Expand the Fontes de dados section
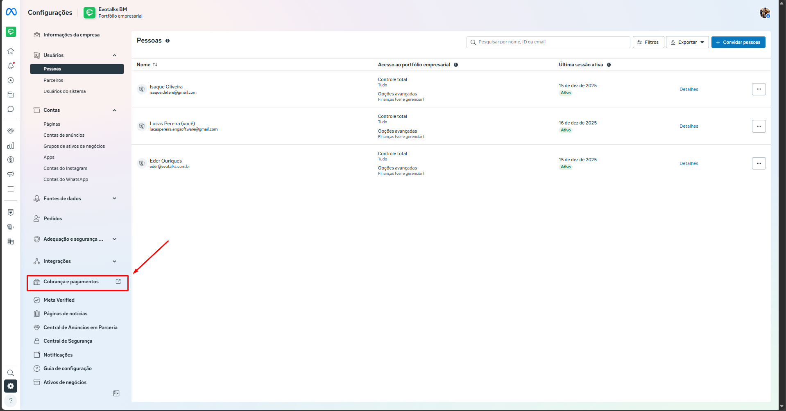 tap(114, 199)
